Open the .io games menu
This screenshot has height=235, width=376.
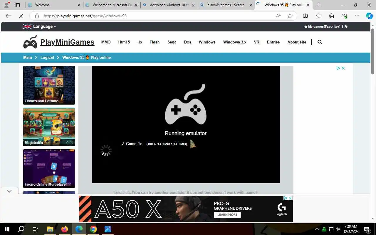coord(140,42)
